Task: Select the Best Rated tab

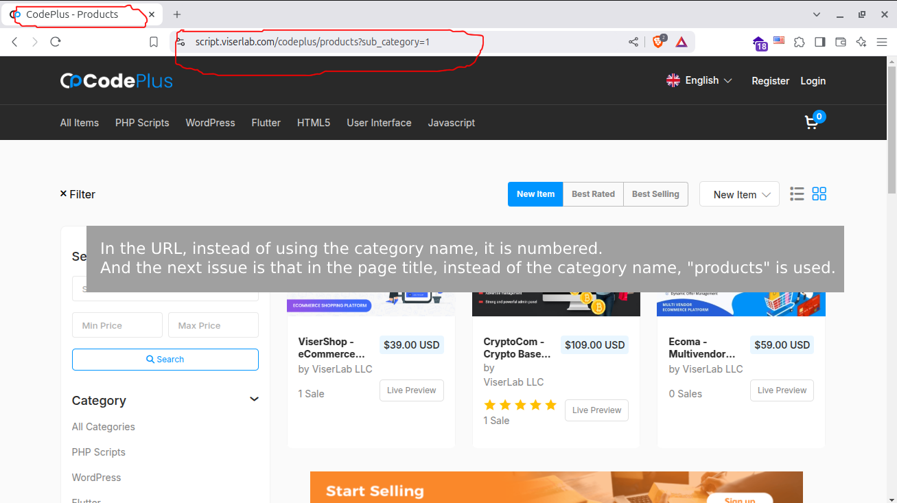Action: coord(593,194)
